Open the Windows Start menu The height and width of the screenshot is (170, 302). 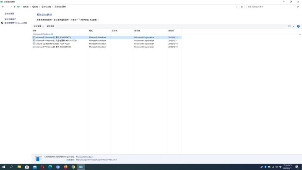pyautogui.click(x=4, y=167)
